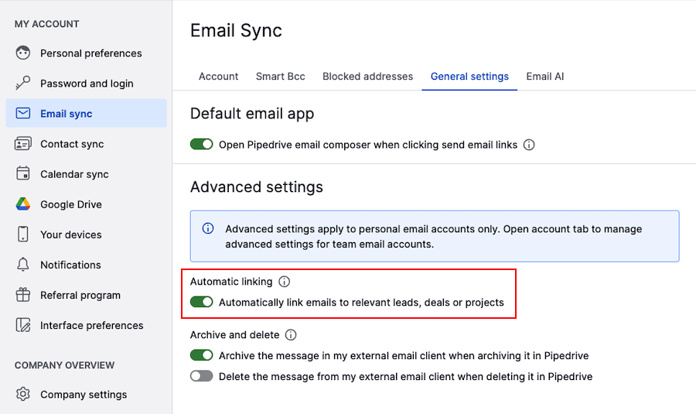Click the Contact sync card icon
696x414 pixels.
(x=23, y=144)
